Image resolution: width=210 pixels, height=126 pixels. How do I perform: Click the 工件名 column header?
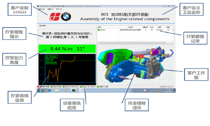[130, 27]
